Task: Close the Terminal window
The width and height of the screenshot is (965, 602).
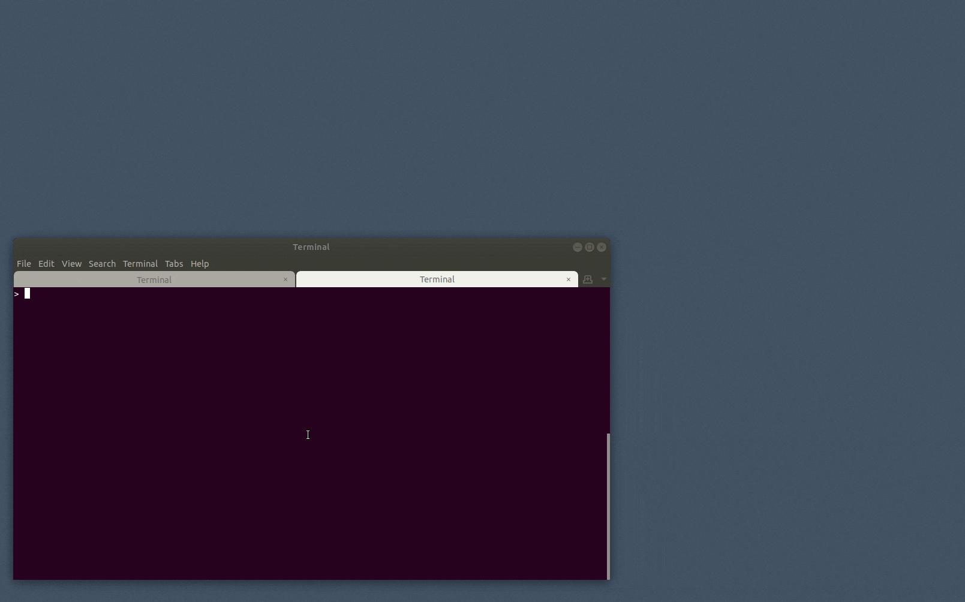Action: [x=602, y=247]
